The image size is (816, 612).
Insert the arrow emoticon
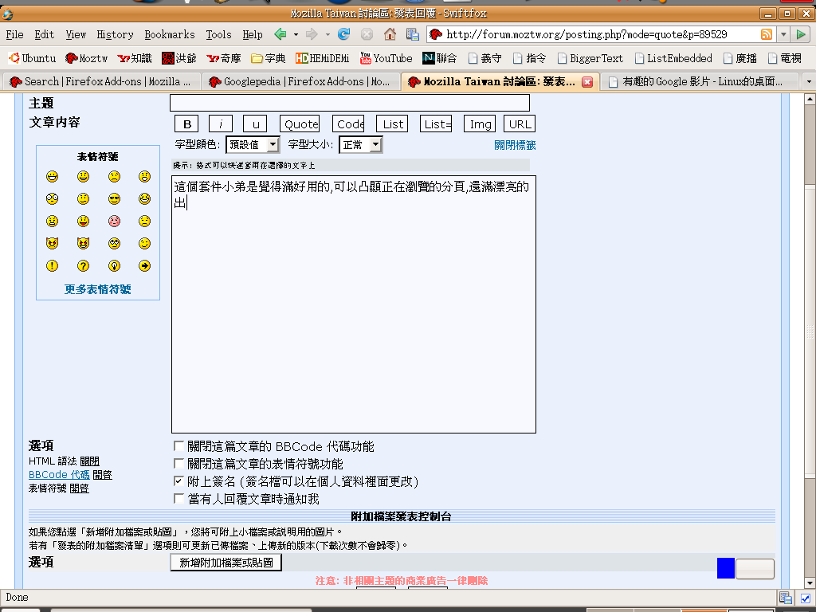(144, 266)
